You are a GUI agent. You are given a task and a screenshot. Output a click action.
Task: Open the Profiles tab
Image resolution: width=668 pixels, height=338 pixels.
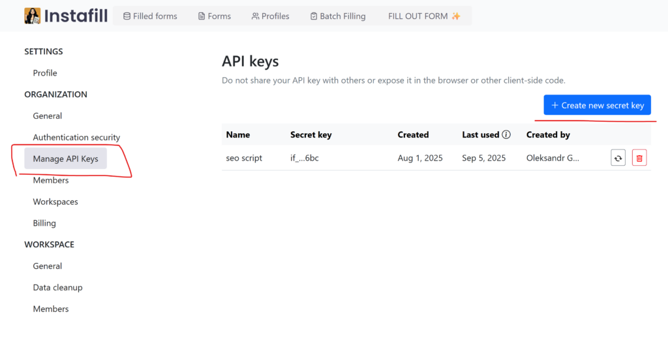coord(270,16)
